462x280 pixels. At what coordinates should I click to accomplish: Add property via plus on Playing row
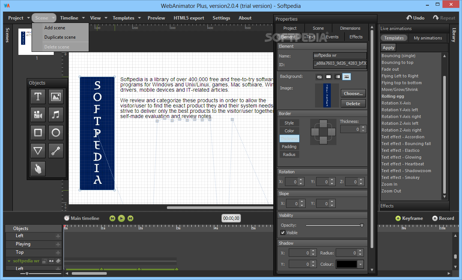(x=58, y=244)
